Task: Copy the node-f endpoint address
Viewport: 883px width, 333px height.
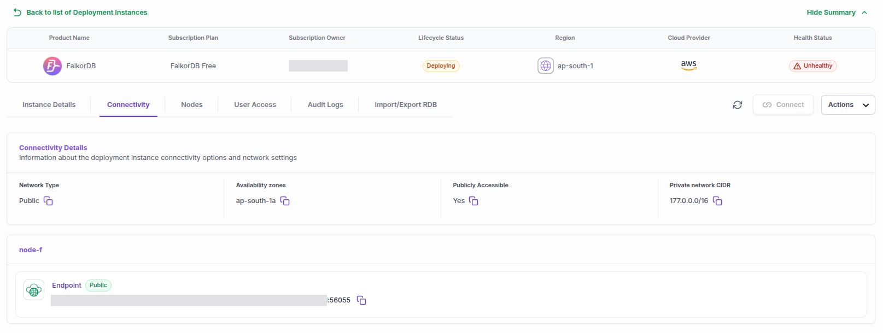Action: coord(361,300)
